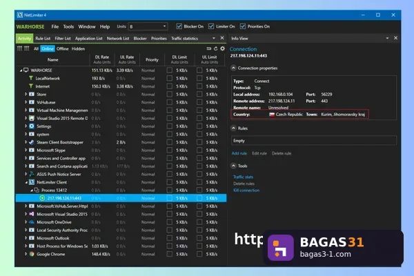This screenshot has height=276, width=414.
Task: Expand the Store tree node
Action: 26,94
